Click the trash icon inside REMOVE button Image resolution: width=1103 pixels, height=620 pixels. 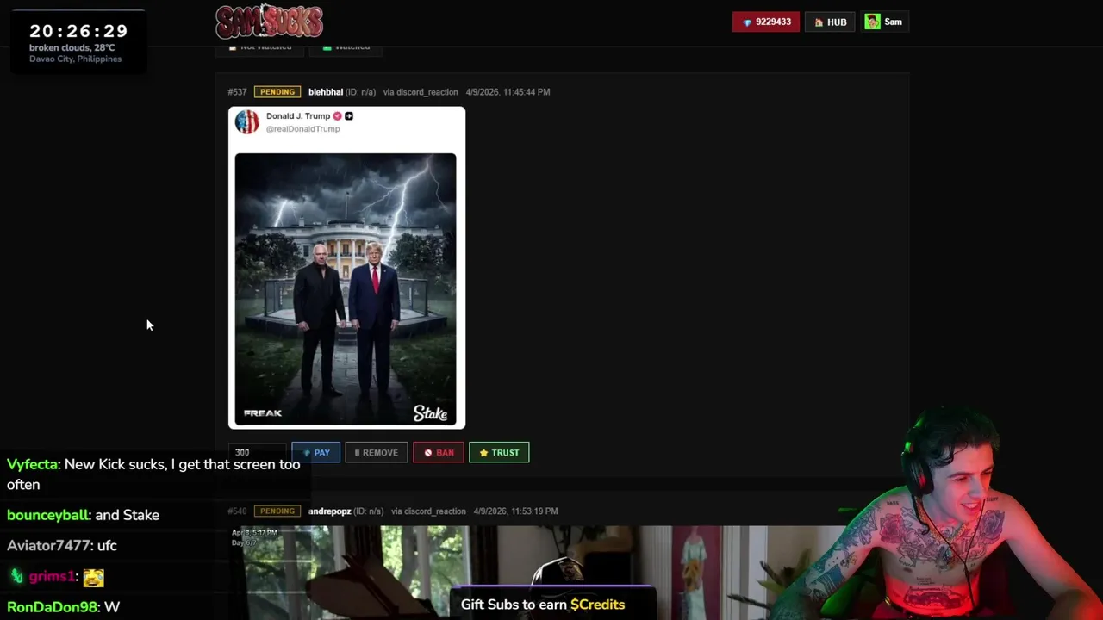[357, 453]
